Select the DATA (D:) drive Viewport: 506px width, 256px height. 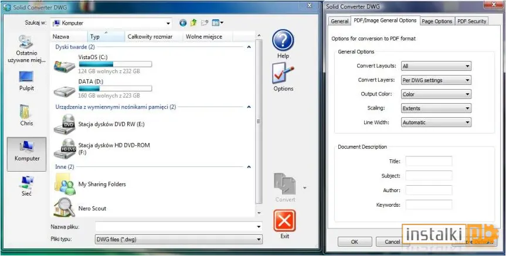[103, 88]
